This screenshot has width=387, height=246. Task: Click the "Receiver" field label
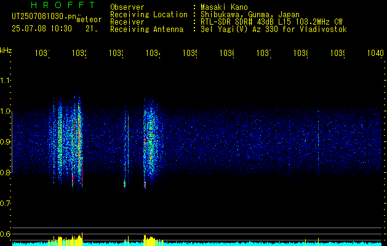(x=127, y=22)
